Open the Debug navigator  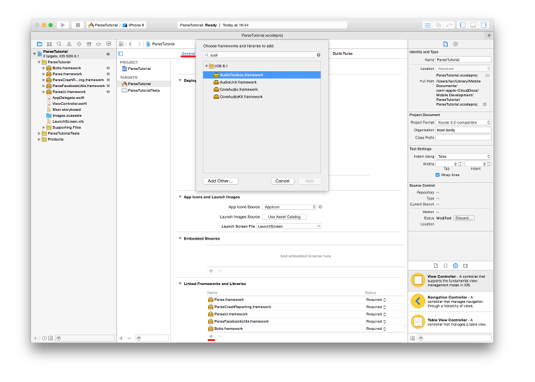[x=89, y=44]
